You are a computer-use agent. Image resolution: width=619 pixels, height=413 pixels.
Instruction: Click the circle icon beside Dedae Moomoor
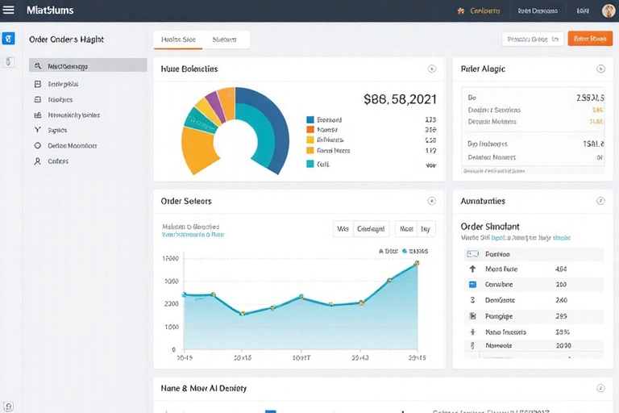click(x=38, y=145)
